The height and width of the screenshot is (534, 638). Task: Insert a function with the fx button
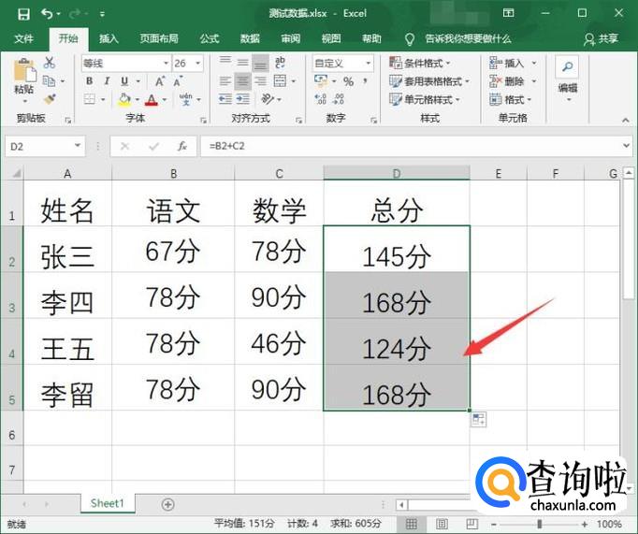(181, 147)
